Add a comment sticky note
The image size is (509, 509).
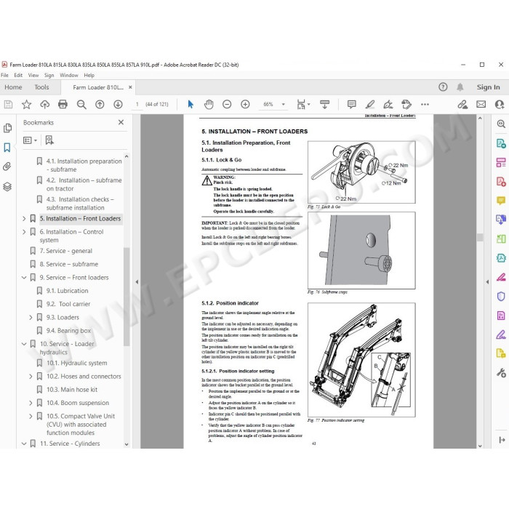point(351,104)
